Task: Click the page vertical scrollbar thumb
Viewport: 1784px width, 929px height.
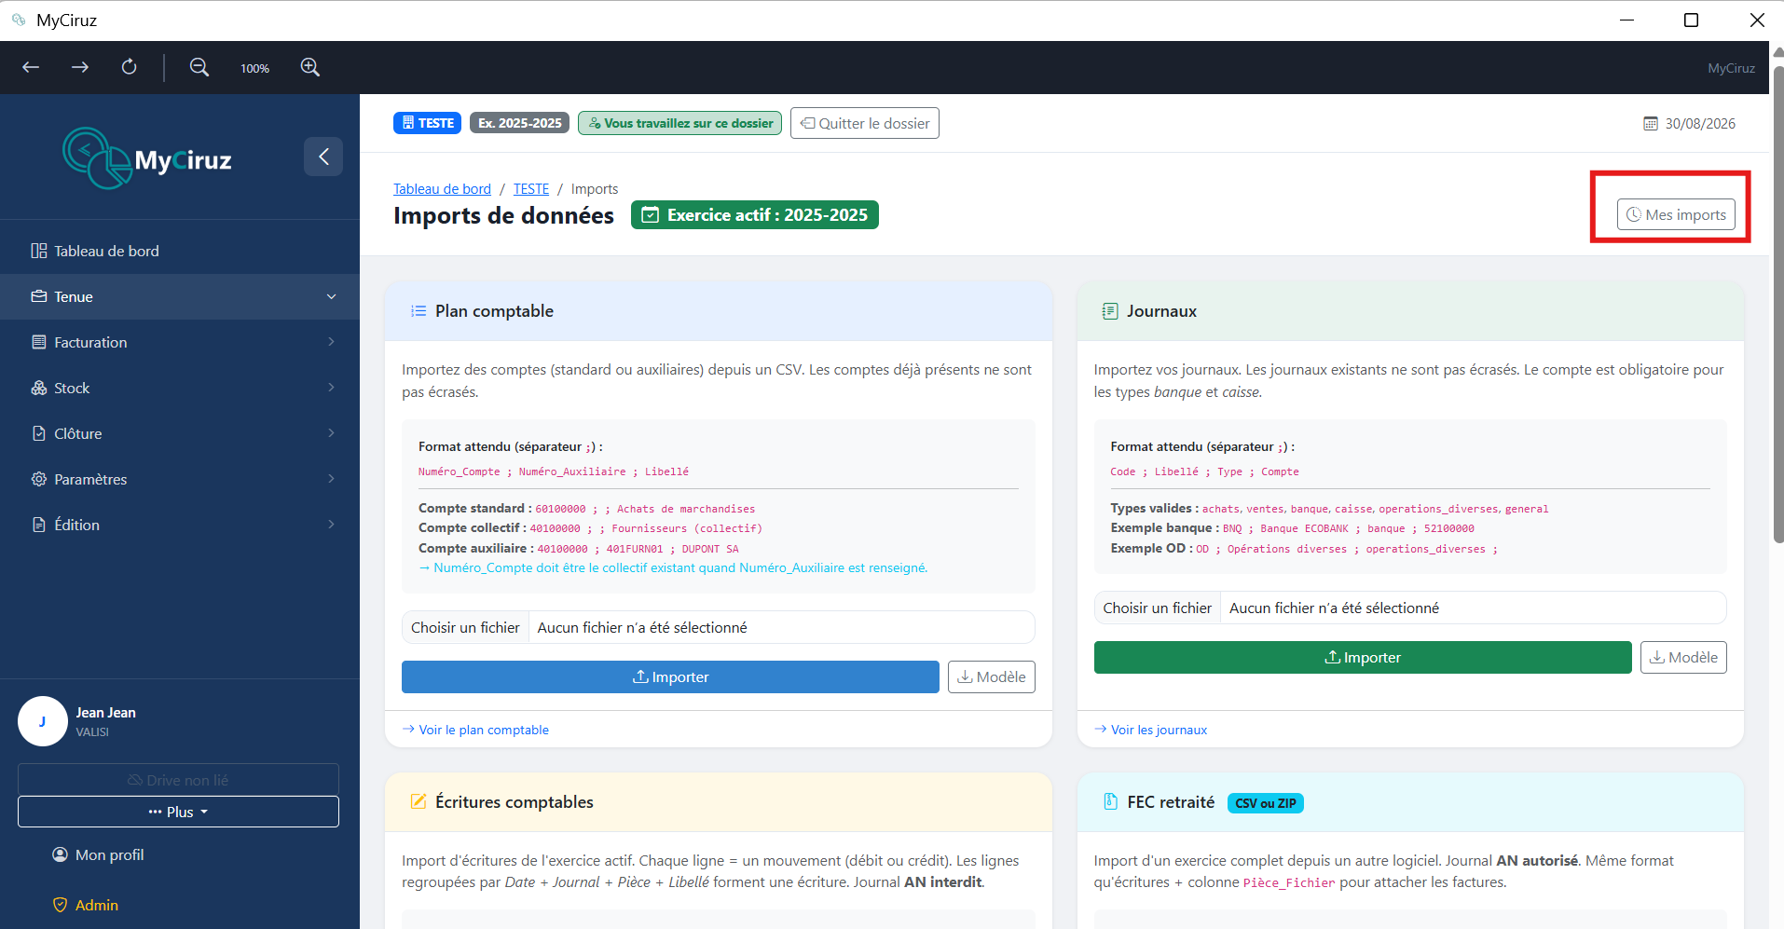Action: tap(1777, 303)
